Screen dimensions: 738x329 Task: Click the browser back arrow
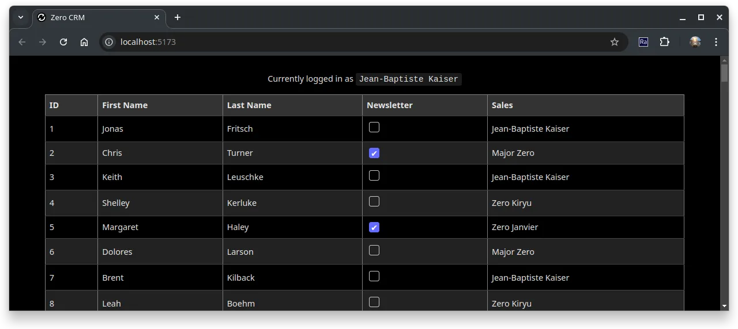tap(22, 42)
